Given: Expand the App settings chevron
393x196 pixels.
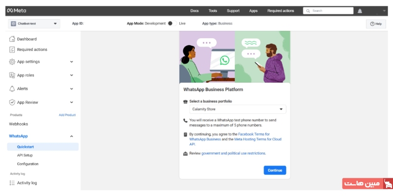Looking at the screenshot, I should [x=72, y=62].
